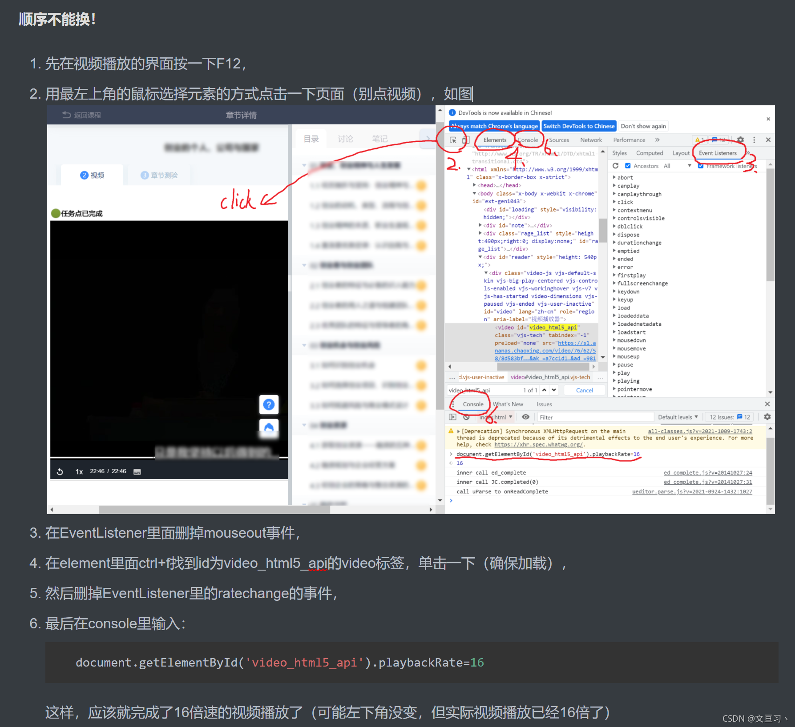Viewport: 795px width, 727px height.
Task: Switch to the Performance panel tab
Action: point(629,140)
